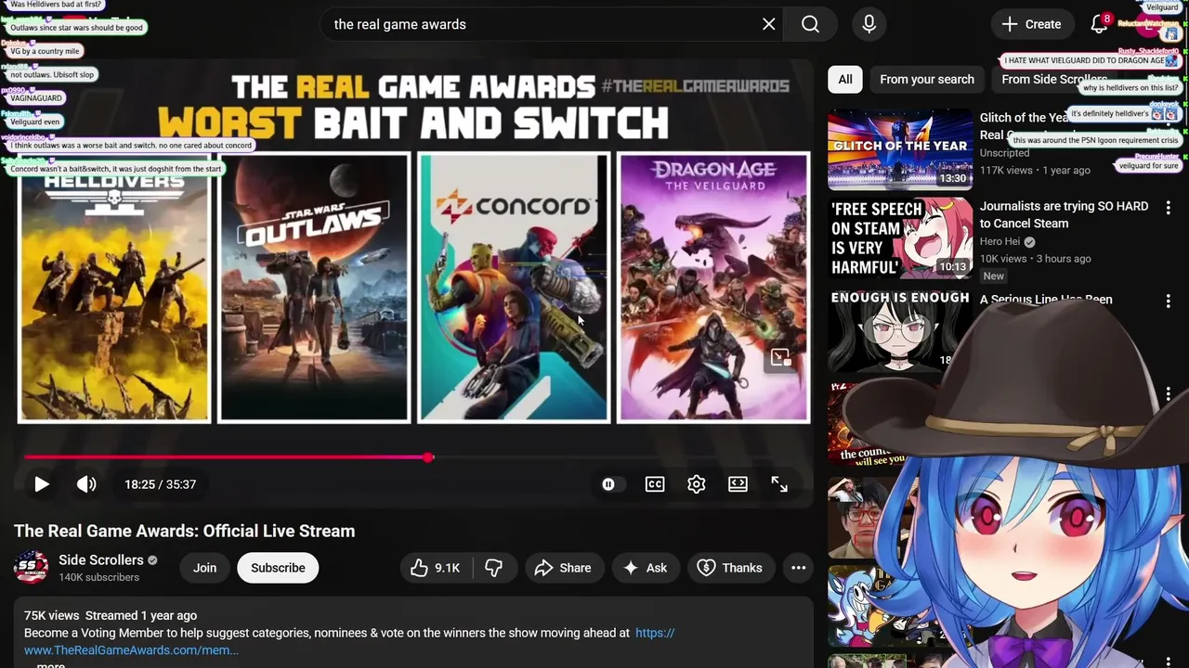
Task: Click the video title text
Action: (184, 531)
